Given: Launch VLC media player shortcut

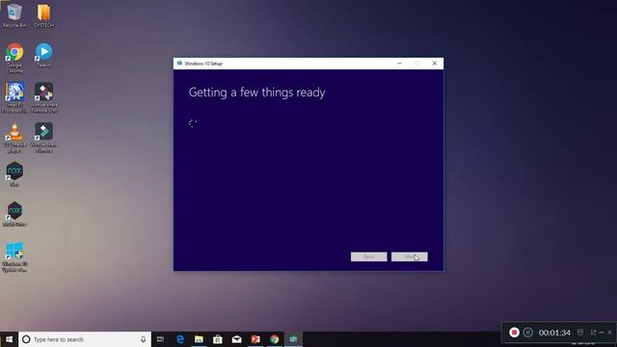Looking at the screenshot, I should coord(14,137).
